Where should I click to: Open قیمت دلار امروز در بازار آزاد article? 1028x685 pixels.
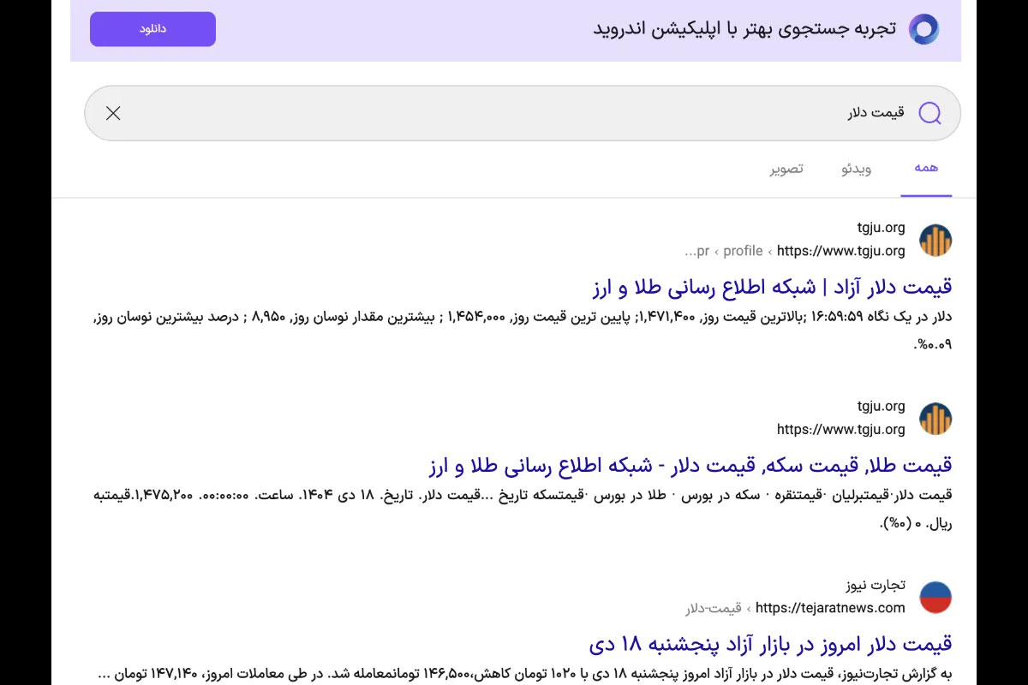click(x=770, y=643)
